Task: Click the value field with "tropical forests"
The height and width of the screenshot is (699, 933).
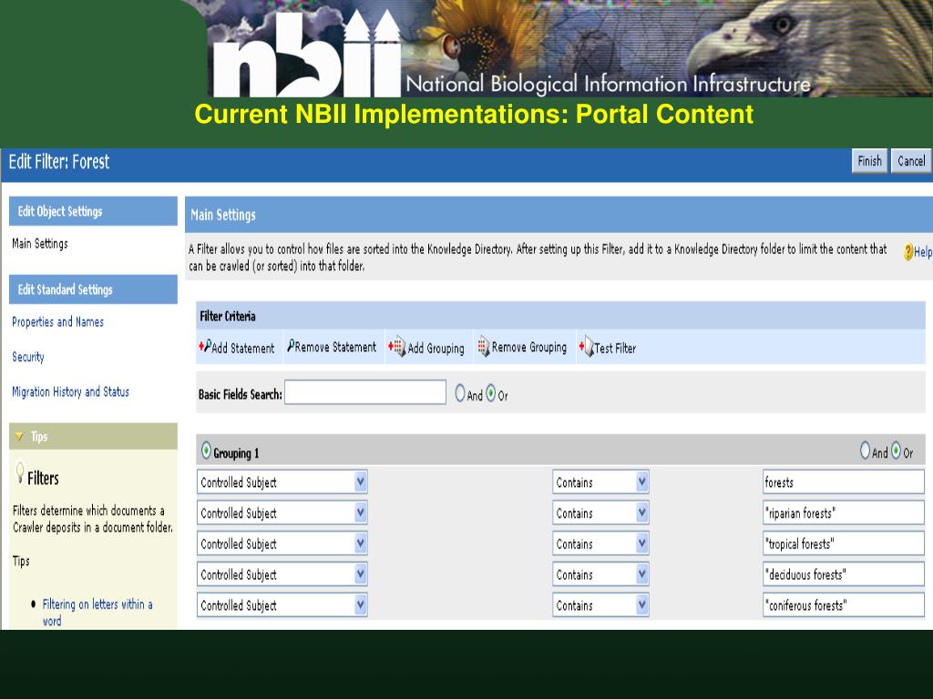Action: 843,544
